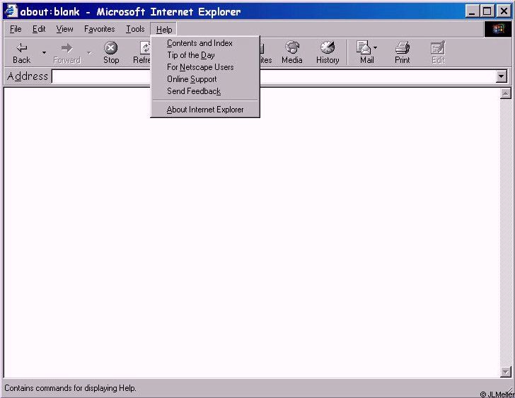Click the partly hidden Refresh button
The width and height of the screenshot is (515, 398).
(141, 52)
